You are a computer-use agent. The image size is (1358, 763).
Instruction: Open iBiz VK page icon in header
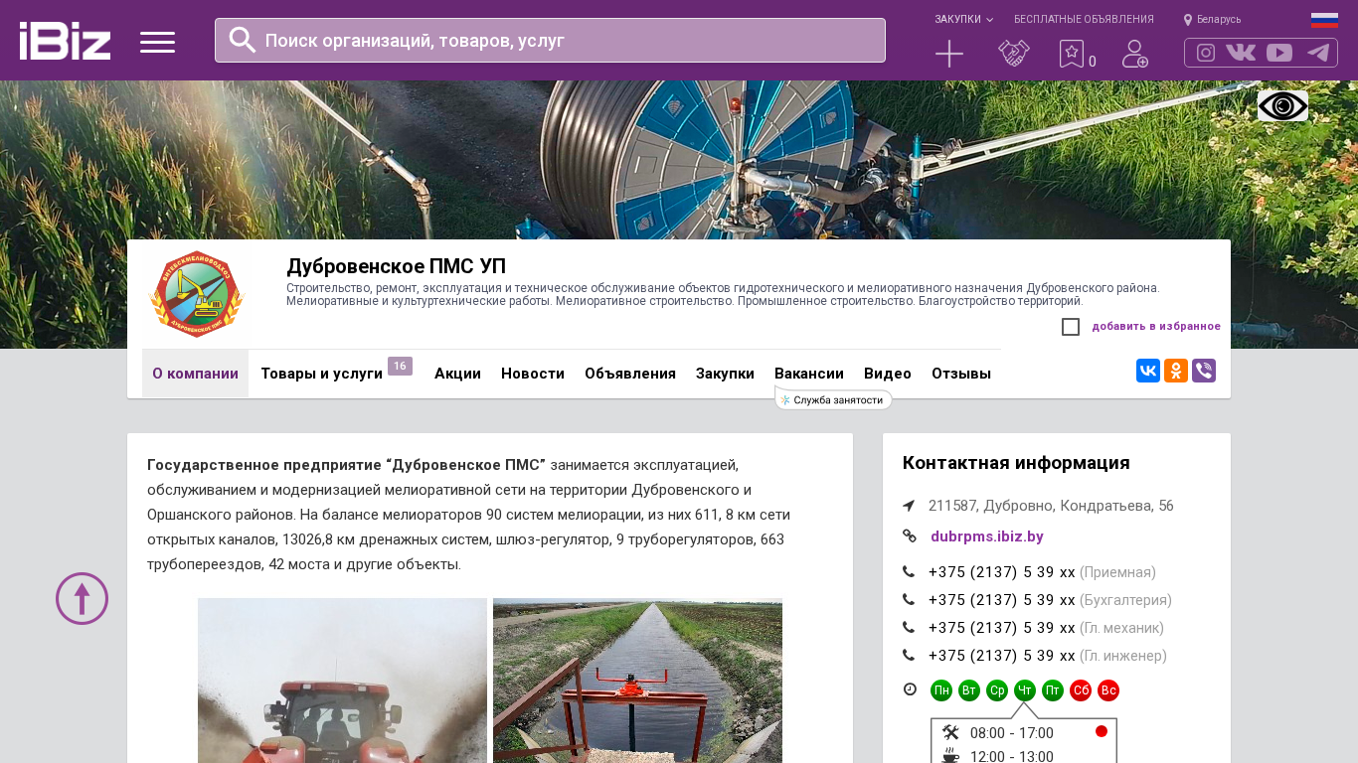1241,53
